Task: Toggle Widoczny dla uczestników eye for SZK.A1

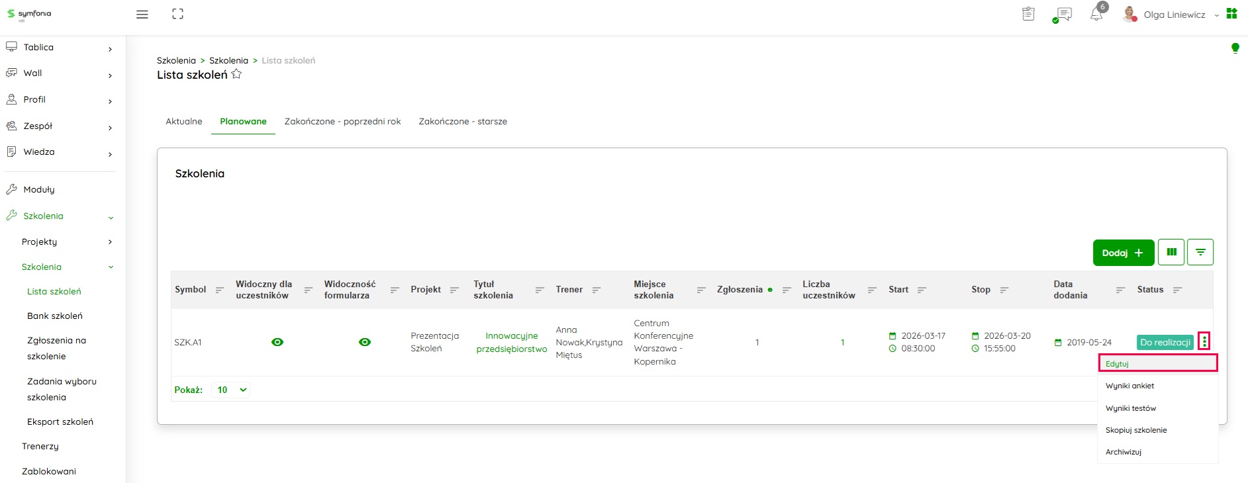Action: coord(277,342)
